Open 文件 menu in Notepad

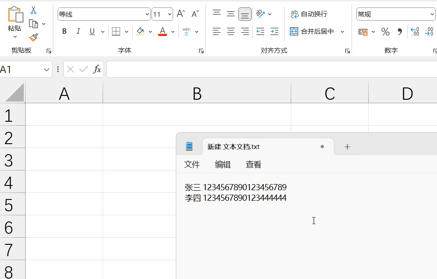(x=192, y=164)
